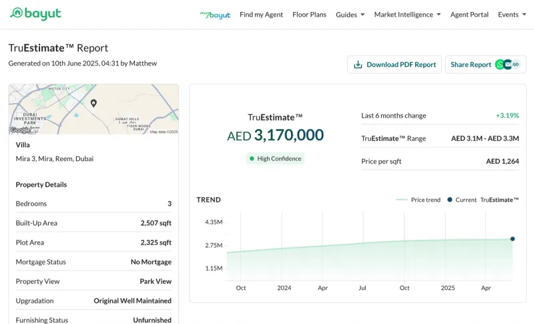This screenshot has width=534, height=324.
Task: Go to Find my Agent
Action: pyautogui.click(x=261, y=15)
